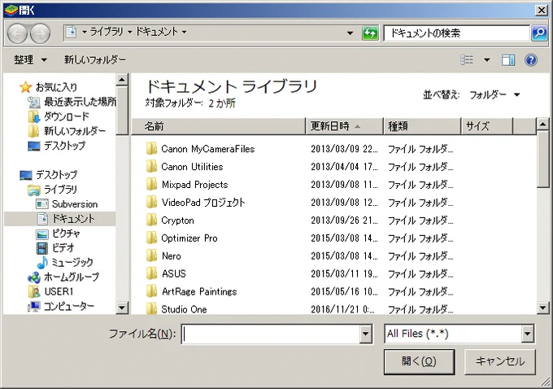Viewport: 553px width, 389px height.
Task: Click the navigation pane scroll down arrow
Action: pyautogui.click(x=122, y=308)
